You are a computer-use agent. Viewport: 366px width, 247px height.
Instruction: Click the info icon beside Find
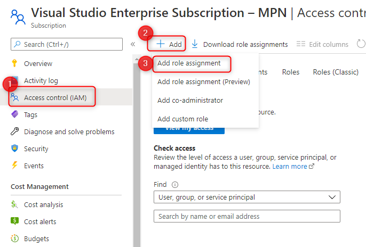point(175,185)
